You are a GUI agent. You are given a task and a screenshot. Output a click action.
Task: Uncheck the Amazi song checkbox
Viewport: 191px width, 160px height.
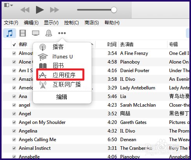coord(14,79)
